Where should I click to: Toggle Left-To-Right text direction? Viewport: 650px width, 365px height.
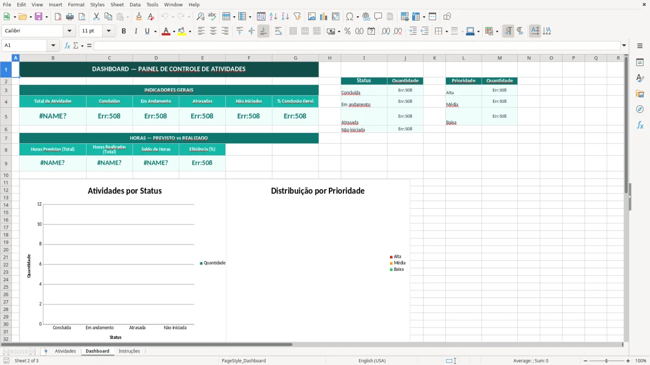[508, 31]
